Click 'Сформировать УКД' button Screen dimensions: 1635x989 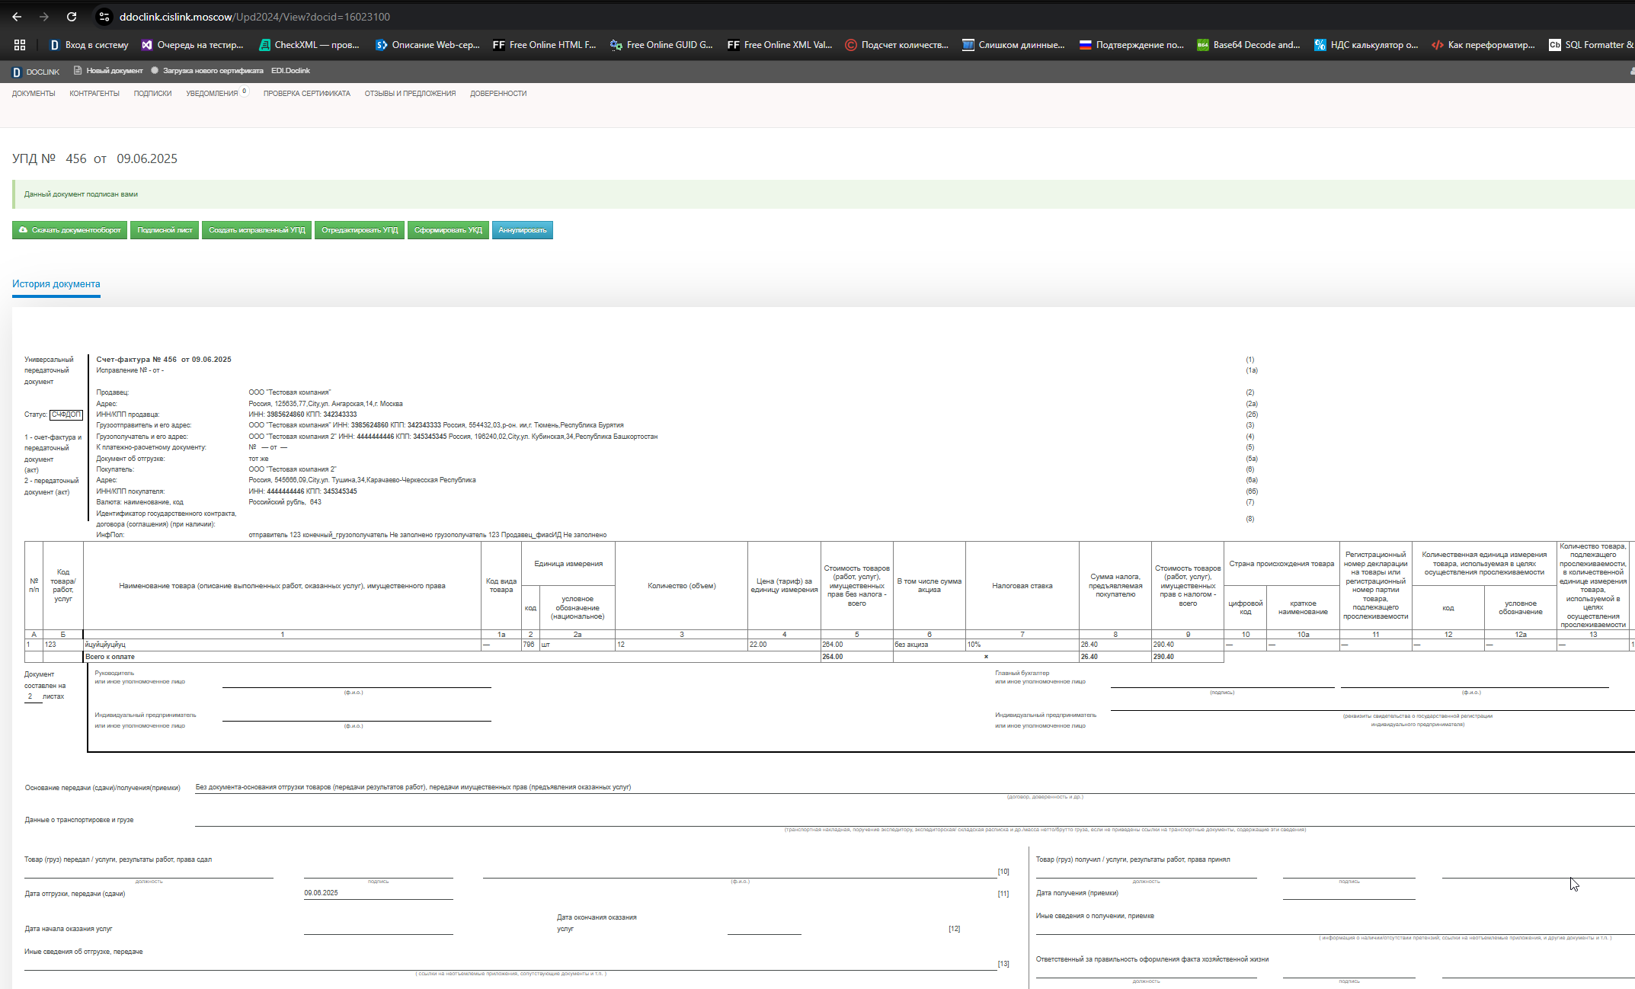(x=448, y=230)
